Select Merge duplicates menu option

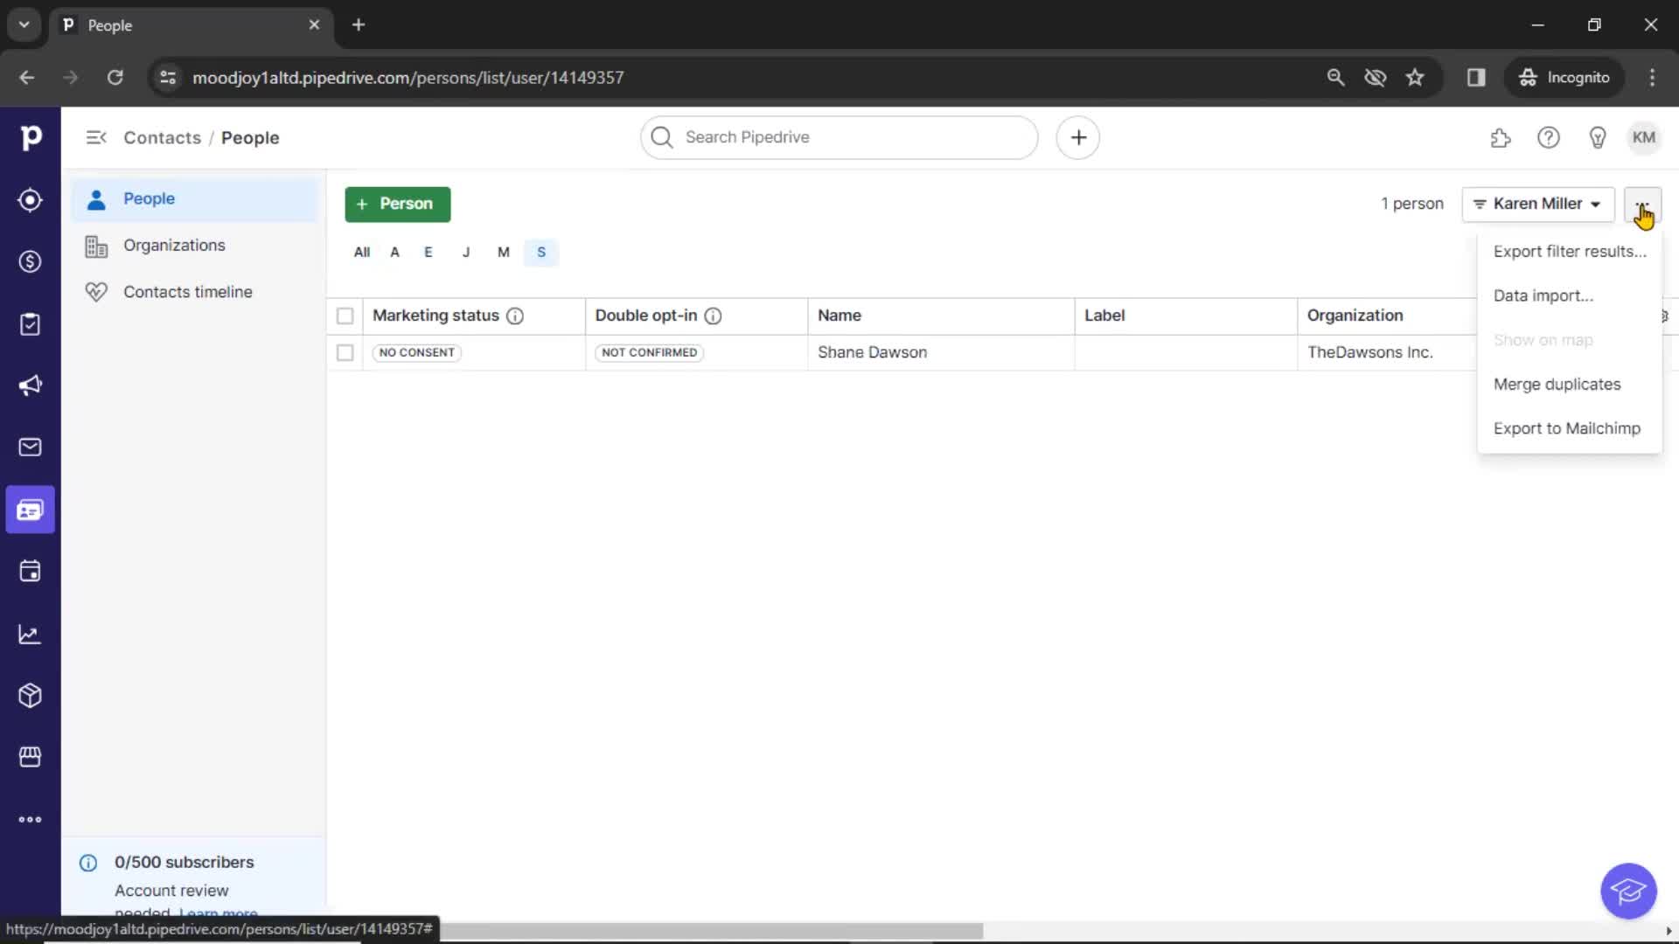(1557, 383)
